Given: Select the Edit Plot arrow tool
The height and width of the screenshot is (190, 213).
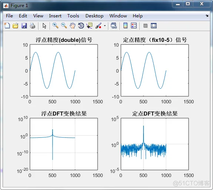Looking at the screenshot, I should (44, 26).
